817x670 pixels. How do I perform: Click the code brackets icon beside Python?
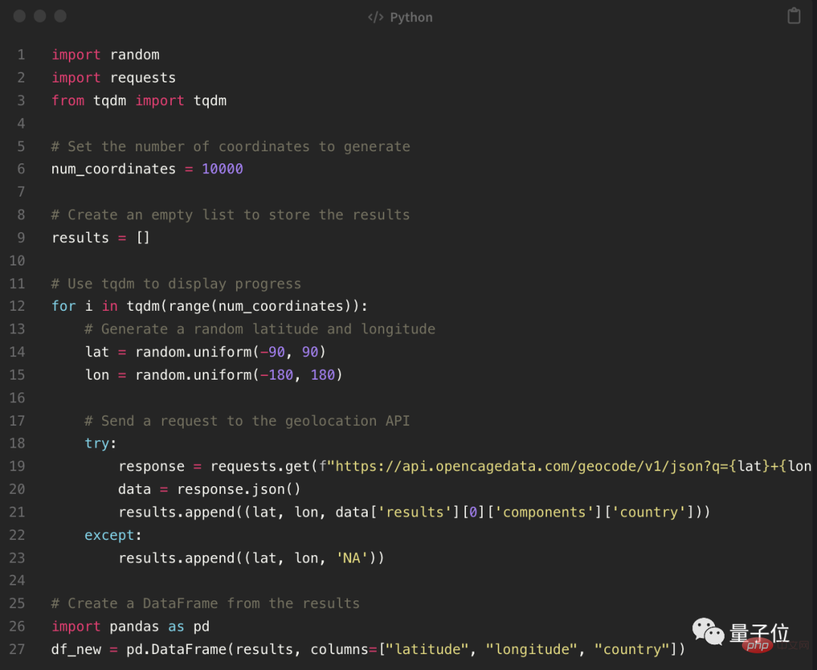click(375, 17)
